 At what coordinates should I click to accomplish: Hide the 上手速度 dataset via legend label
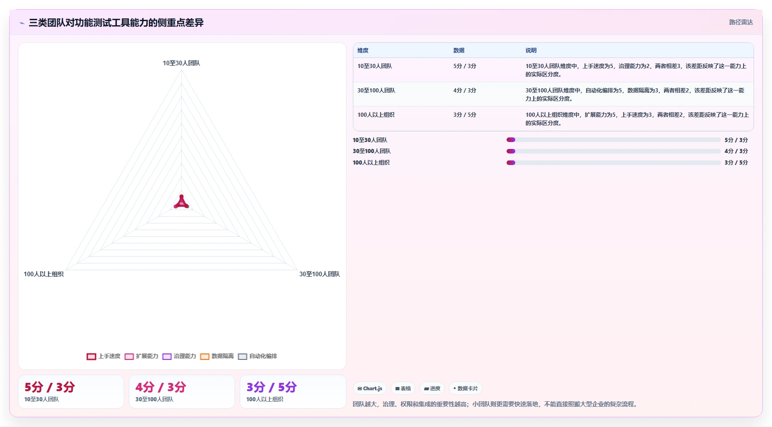click(x=109, y=356)
